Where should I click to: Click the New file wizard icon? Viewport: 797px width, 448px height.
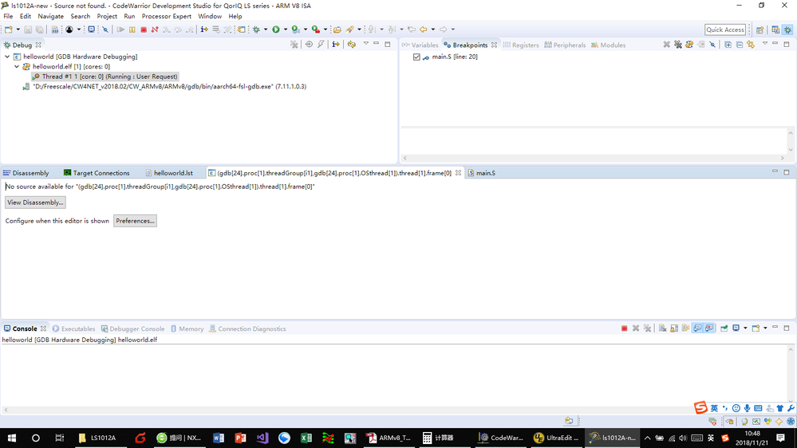(9, 29)
